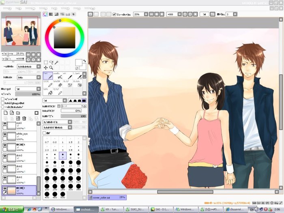284x213 pixels.
Task: Select the rectangular selection tool
Action: (46, 62)
